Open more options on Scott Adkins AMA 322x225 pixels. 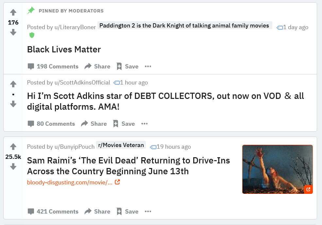pos(144,124)
